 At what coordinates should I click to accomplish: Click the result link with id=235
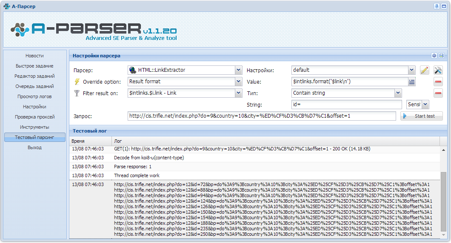tap(273, 229)
